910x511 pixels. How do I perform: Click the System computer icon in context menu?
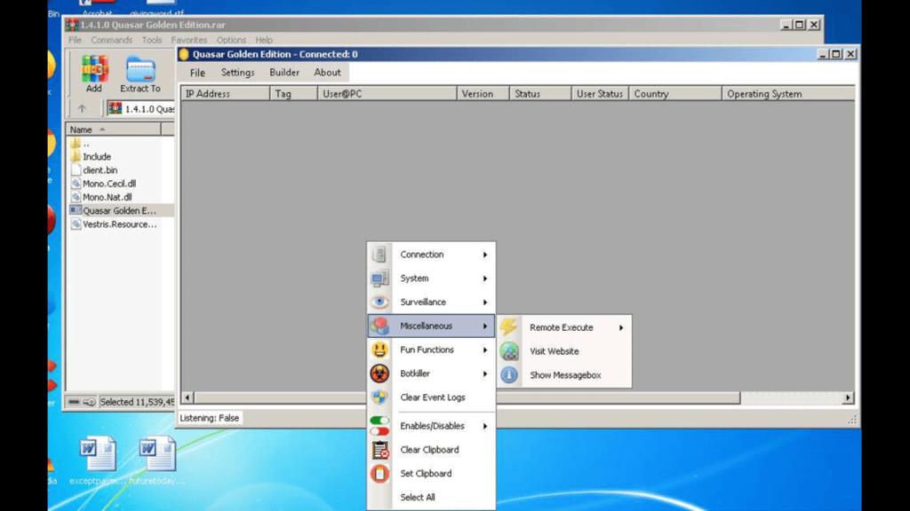pyautogui.click(x=379, y=278)
